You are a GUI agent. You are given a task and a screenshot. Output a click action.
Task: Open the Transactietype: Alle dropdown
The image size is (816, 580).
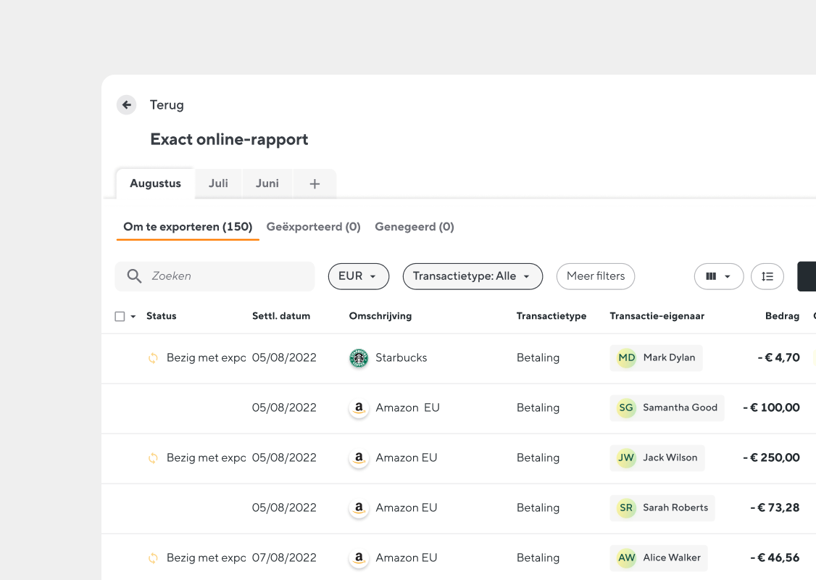pyautogui.click(x=472, y=276)
